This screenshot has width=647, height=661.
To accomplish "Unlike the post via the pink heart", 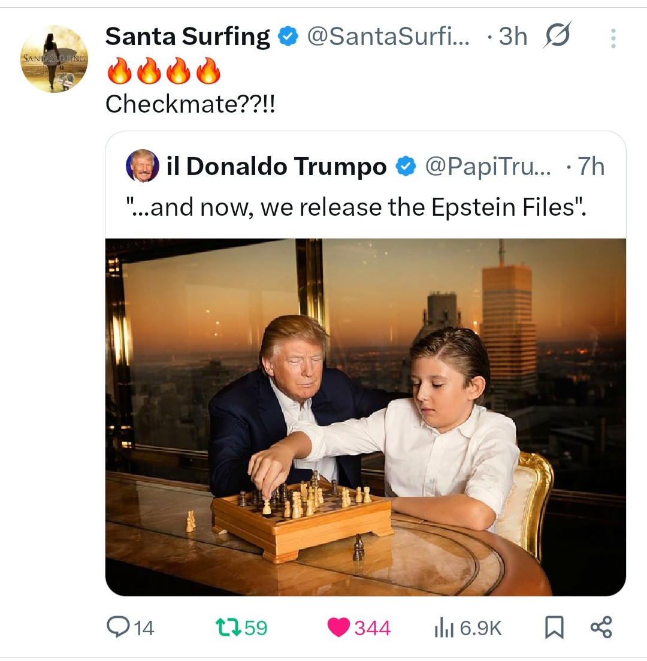I will point(339,627).
